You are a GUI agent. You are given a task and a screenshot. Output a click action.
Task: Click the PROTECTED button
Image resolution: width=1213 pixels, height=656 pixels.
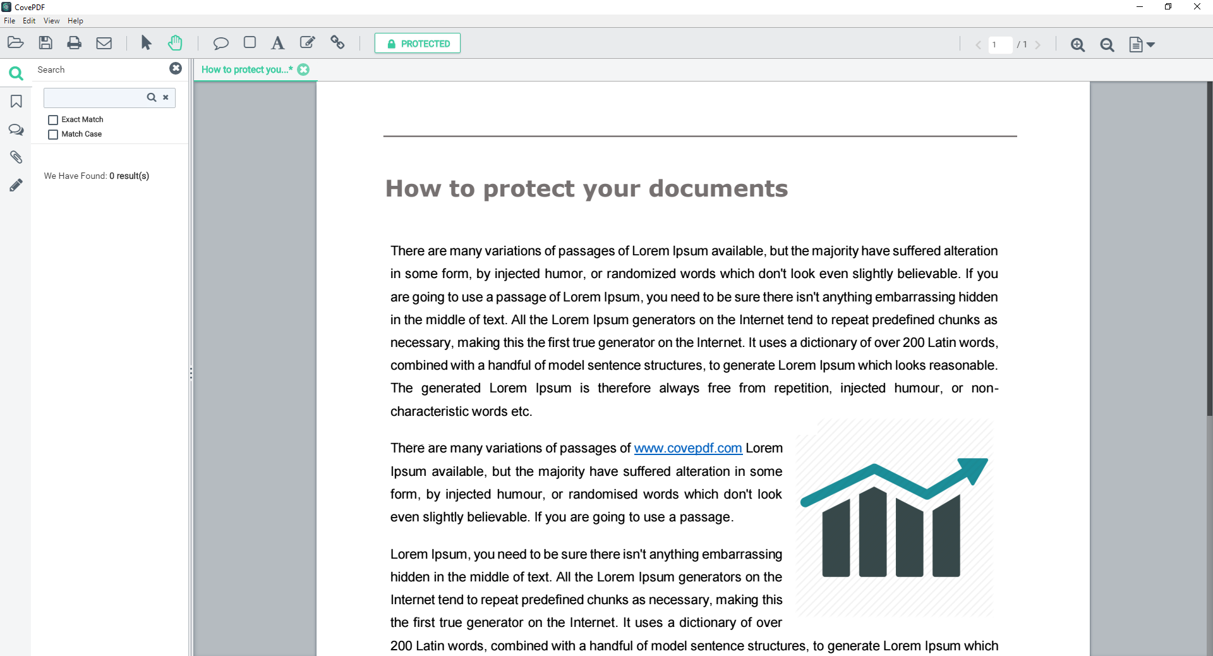(x=418, y=44)
